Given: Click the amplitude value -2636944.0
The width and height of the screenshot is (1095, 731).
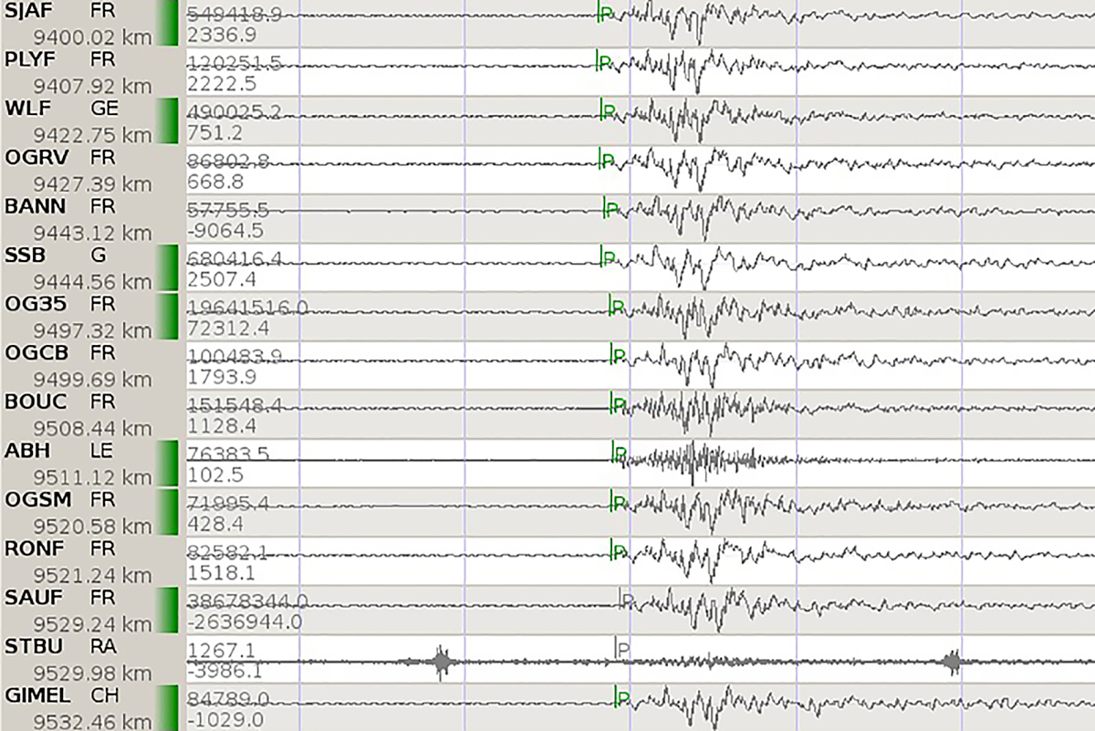Looking at the screenshot, I should (x=245, y=622).
